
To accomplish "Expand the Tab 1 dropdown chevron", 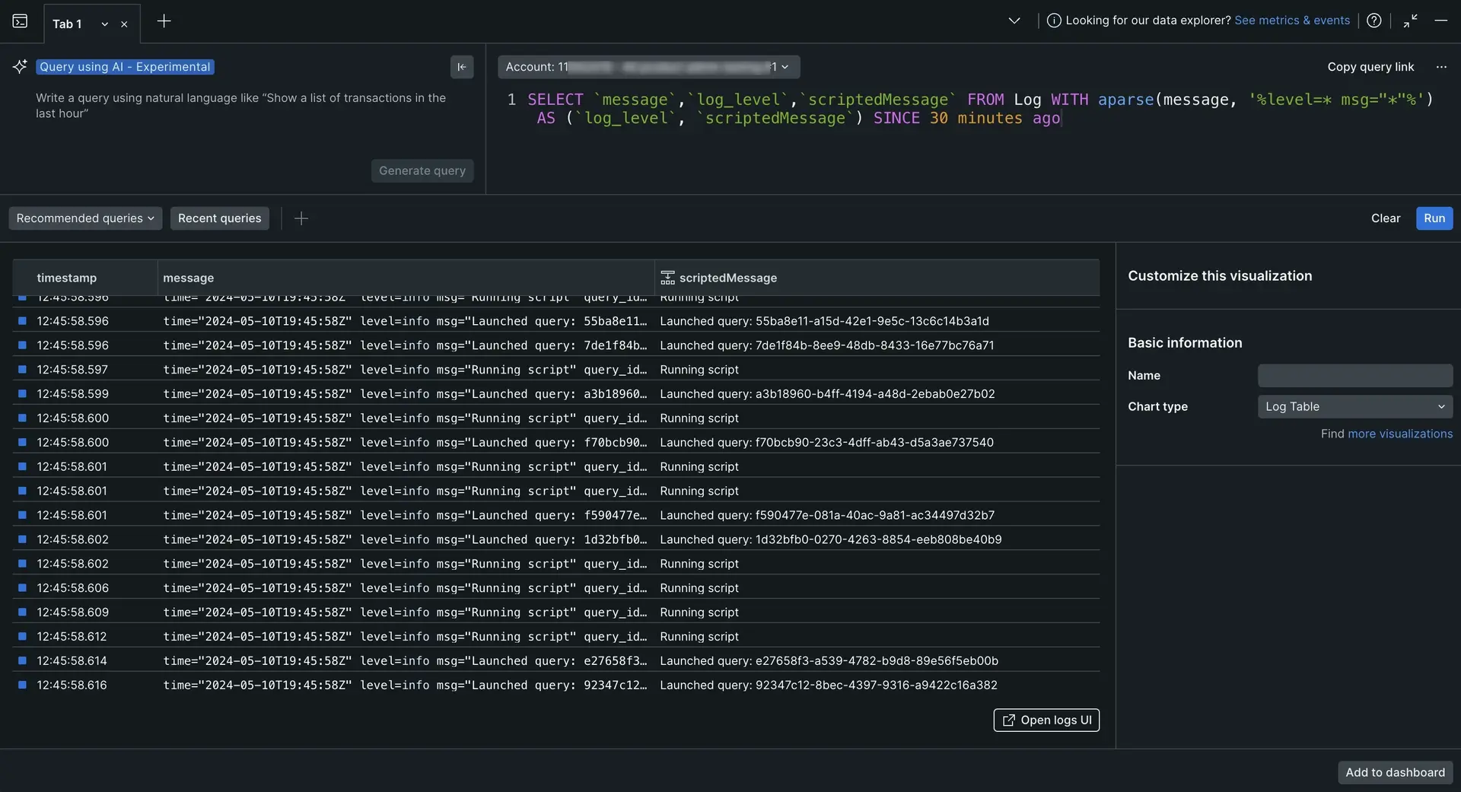I will [x=105, y=24].
